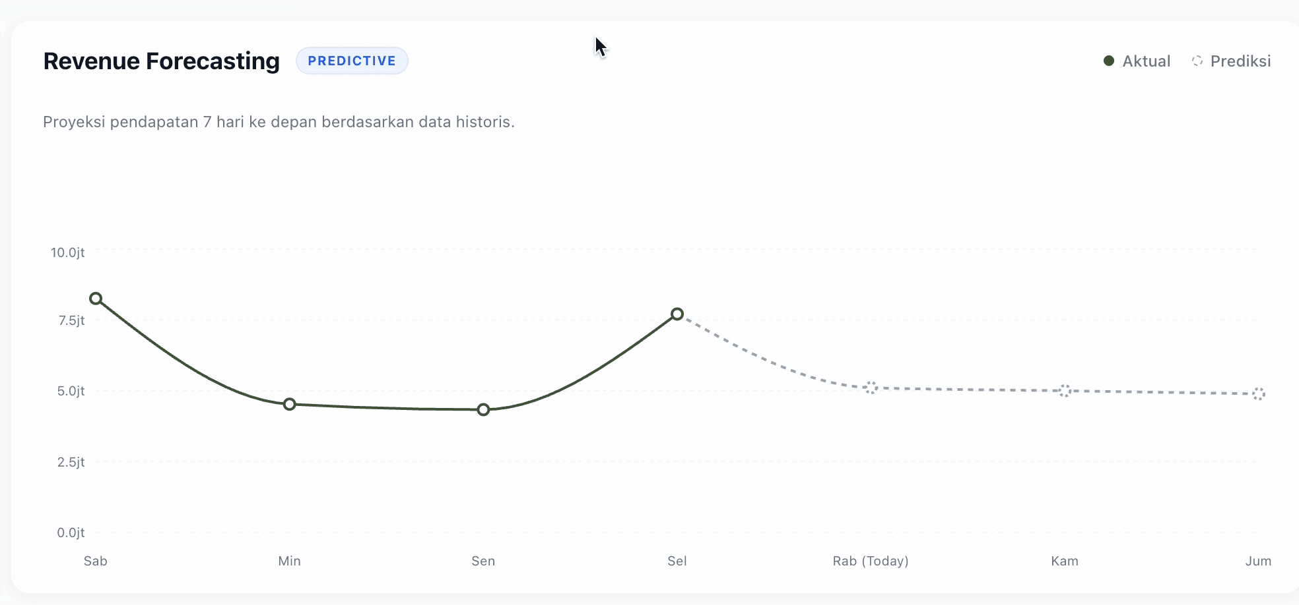Toggle the Aktual legend label

tap(1147, 61)
